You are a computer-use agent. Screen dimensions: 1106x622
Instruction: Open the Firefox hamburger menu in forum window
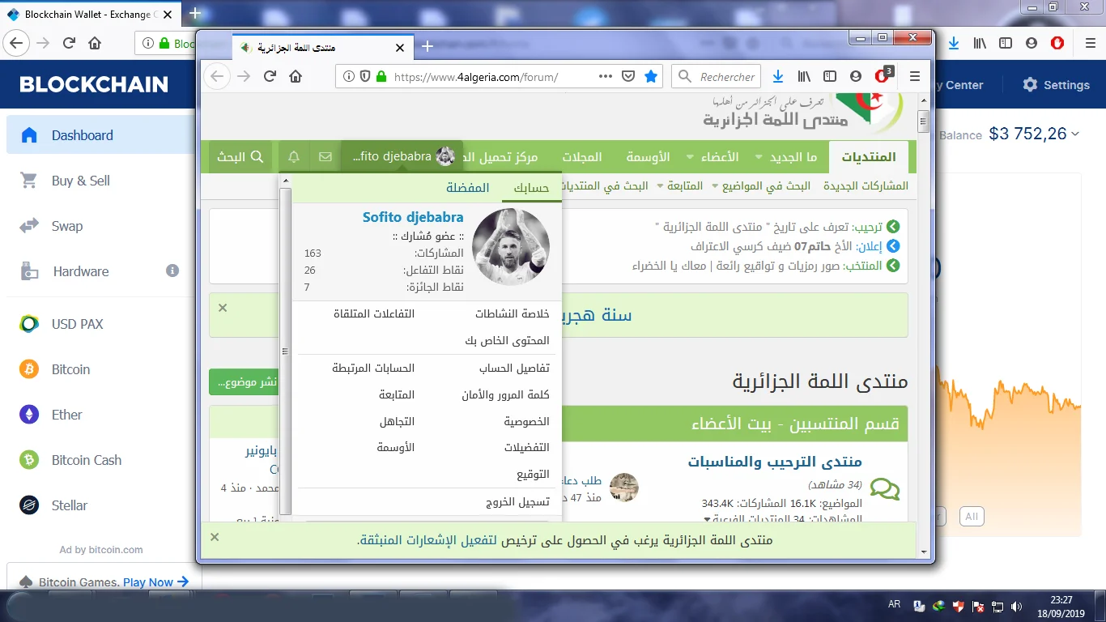(915, 76)
